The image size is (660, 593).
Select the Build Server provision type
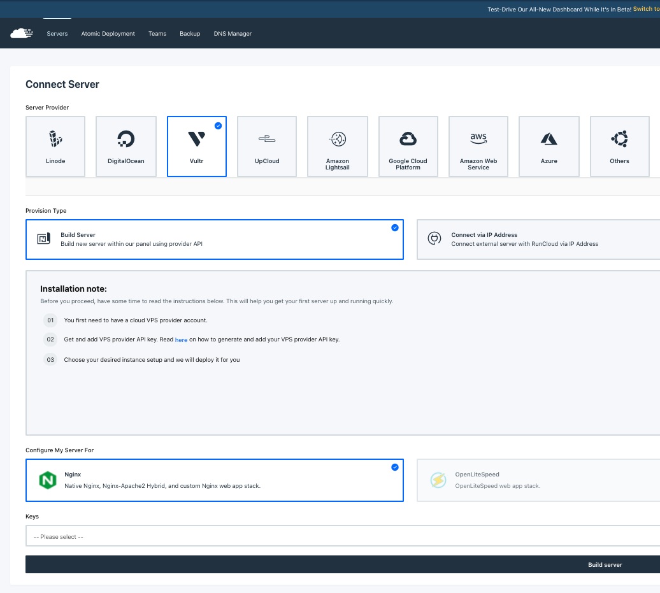pyautogui.click(x=214, y=239)
